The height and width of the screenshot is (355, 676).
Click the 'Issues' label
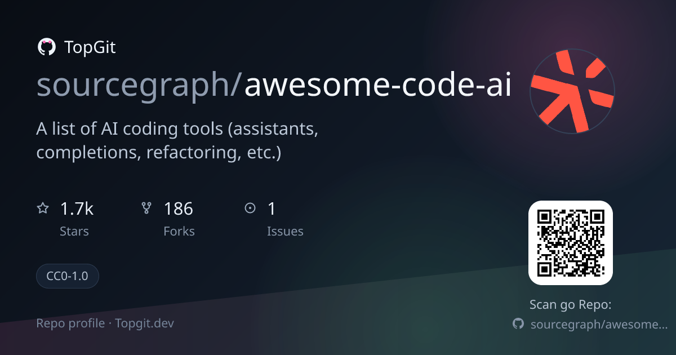pyautogui.click(x=285, y=231)
